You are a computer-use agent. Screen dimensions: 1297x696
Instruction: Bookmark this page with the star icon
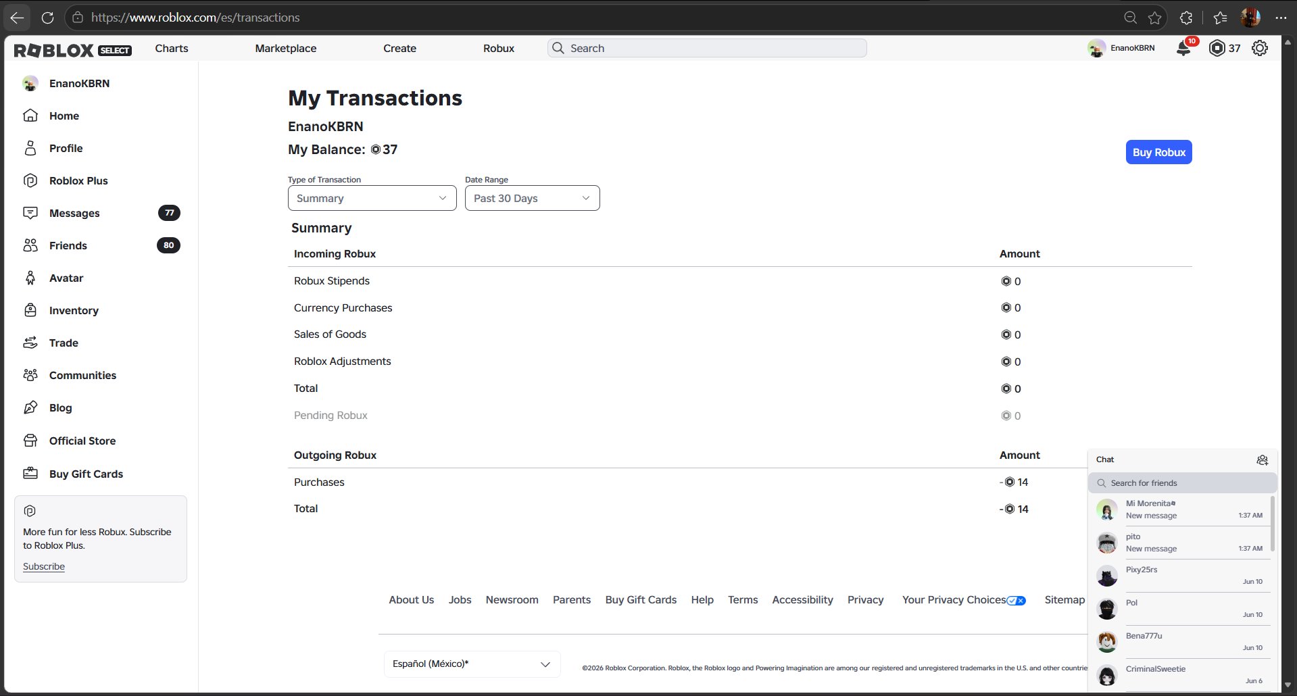point(1155,18)
